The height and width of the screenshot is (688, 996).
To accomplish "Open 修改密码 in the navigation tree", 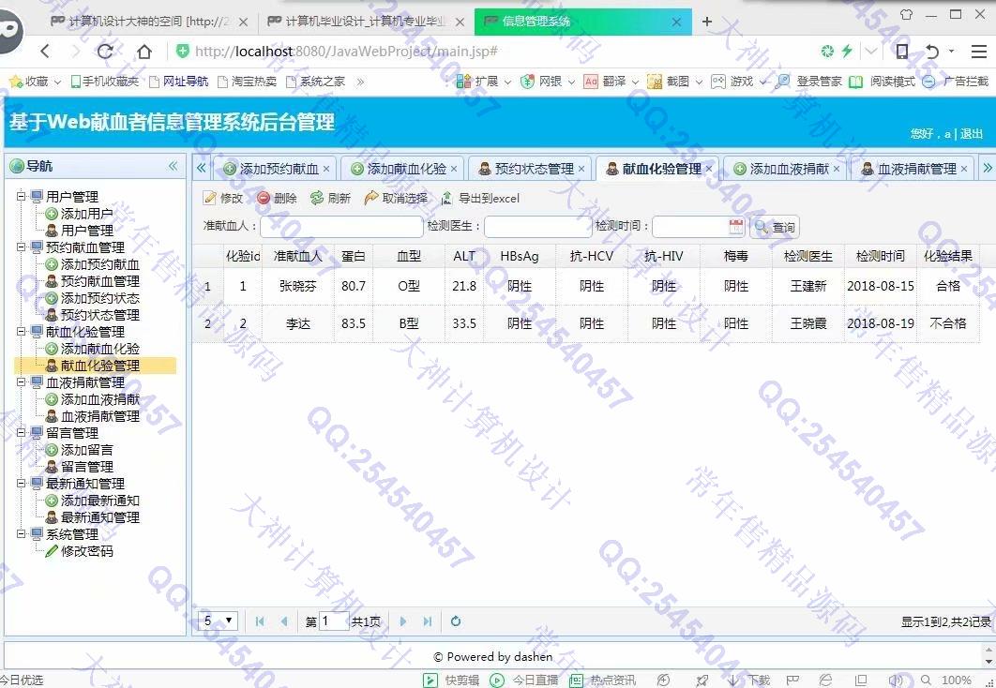I will point(86,551).
